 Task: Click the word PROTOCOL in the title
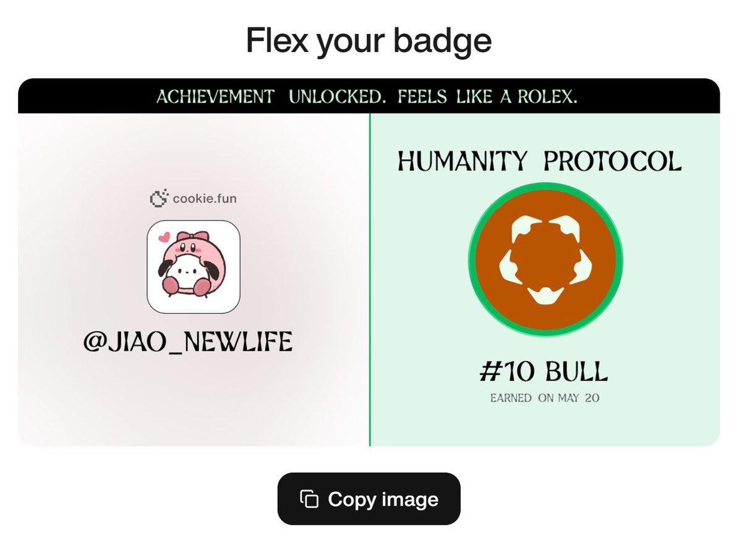click(x=612, y=161)
